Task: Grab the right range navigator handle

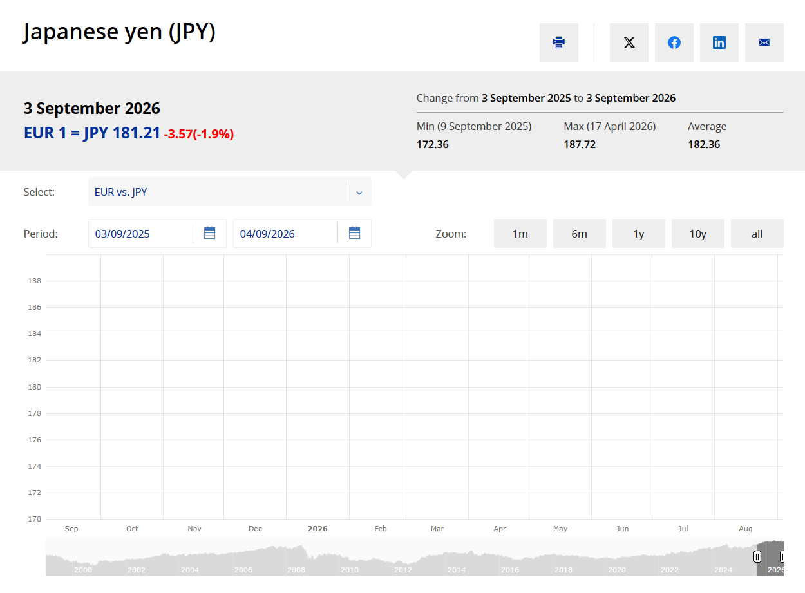Action: pyautogui.click(x=782, y=556)
